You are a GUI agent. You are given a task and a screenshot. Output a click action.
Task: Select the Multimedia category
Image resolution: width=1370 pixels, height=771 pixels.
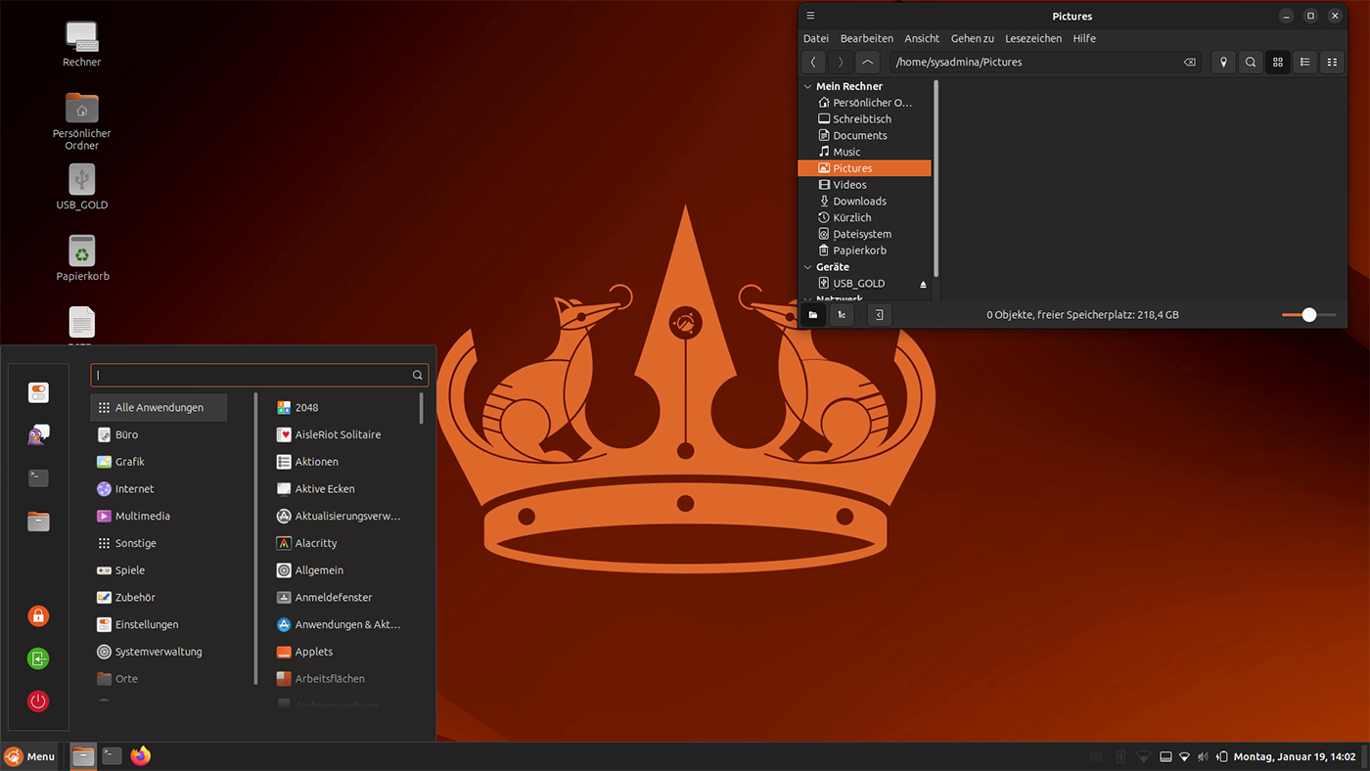159,516
